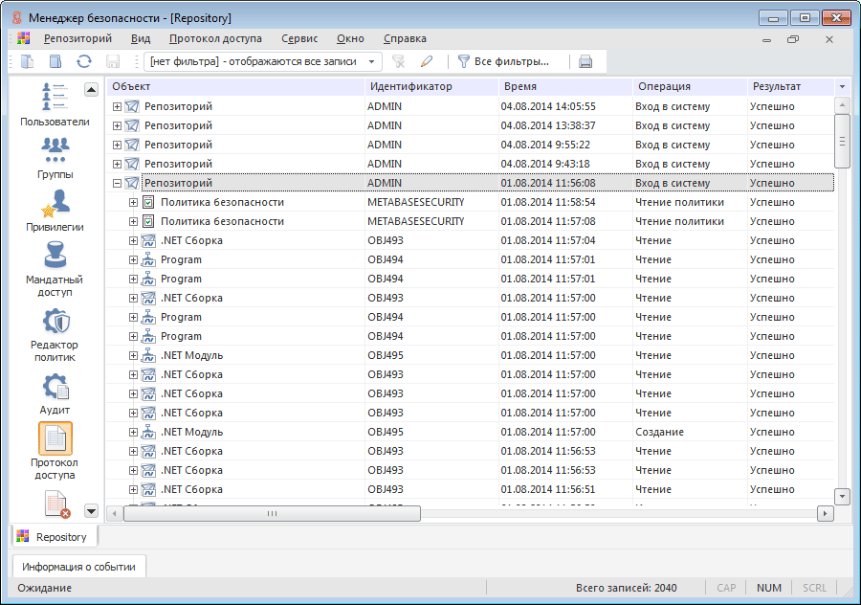This screenshot has height=605, width=861.
Task: Expand Политика безопасности row at 11:58:54
Action: point(133,202)
